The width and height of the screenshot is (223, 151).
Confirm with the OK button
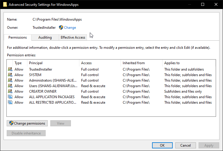point(162,145)
